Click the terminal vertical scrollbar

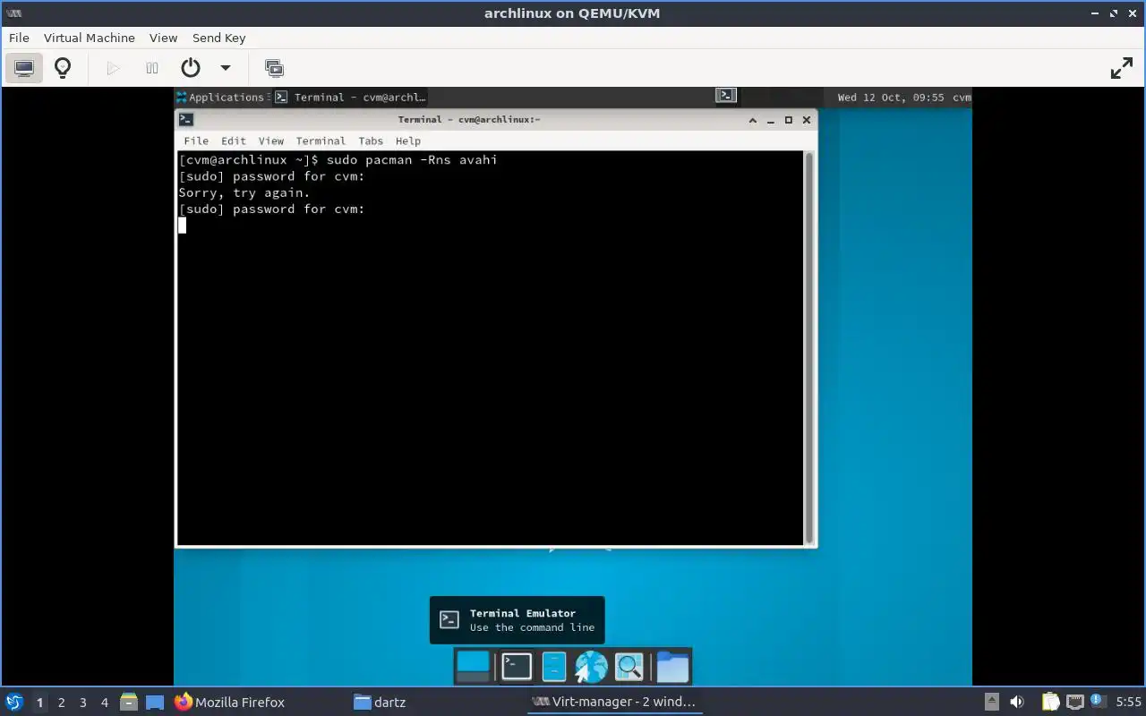809,347
